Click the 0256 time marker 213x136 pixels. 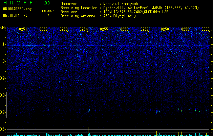pyautogui.click(x=124, y=29)
